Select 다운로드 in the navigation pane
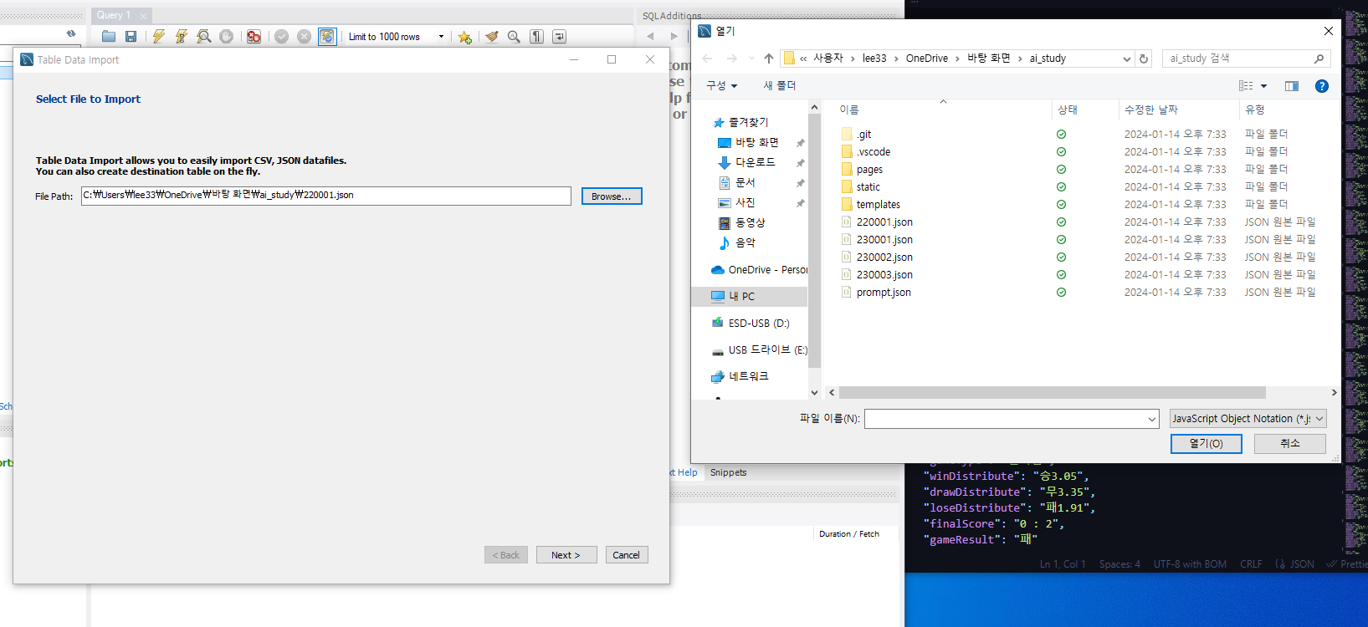 point(755,162)
